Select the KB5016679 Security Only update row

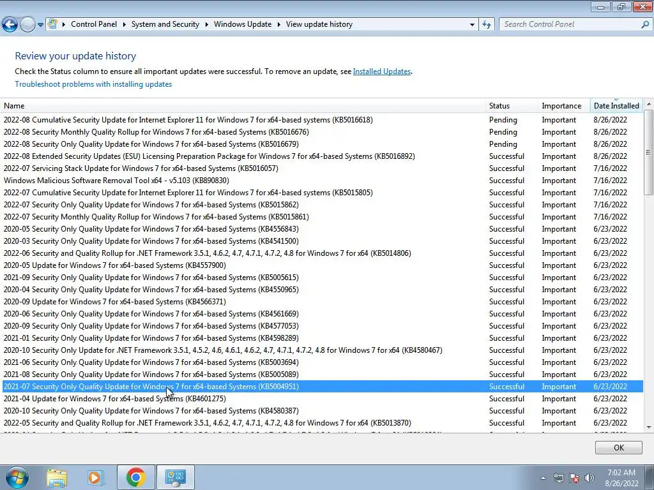321,144
